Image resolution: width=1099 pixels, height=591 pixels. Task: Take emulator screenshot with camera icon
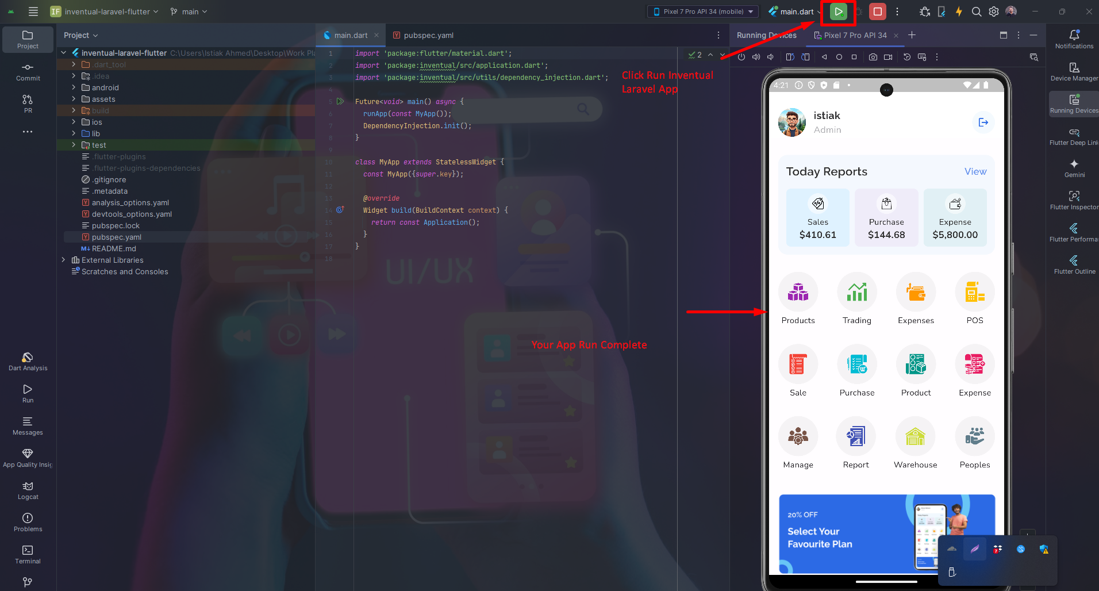pyautogui.click(x=873, y=57)
